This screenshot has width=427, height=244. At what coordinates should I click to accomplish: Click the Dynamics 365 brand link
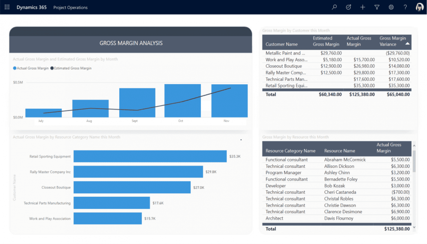31,7
